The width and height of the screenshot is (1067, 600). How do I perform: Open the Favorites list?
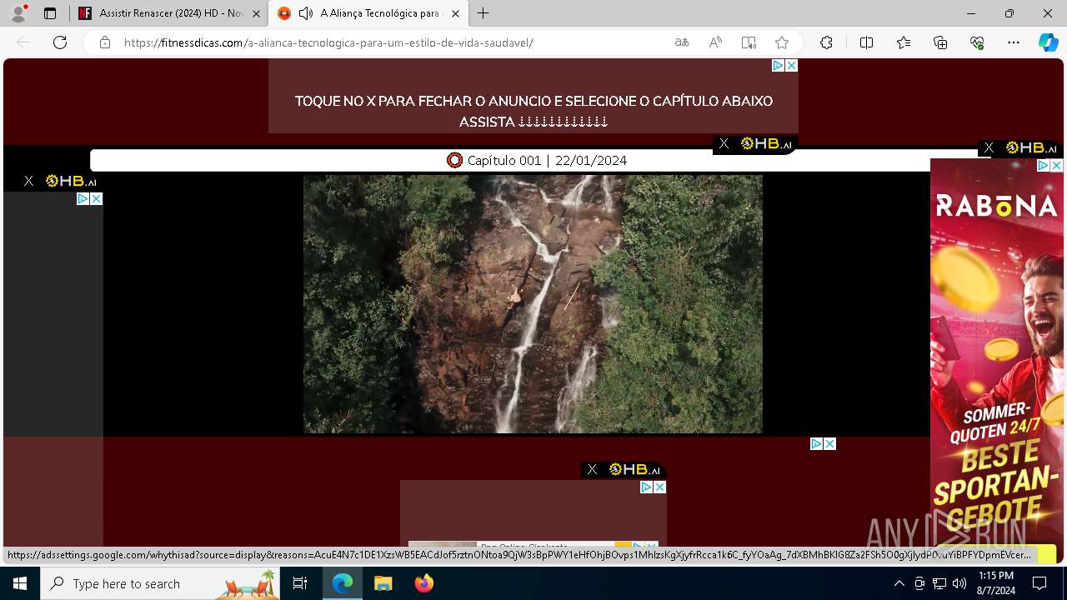coord(904,42)
